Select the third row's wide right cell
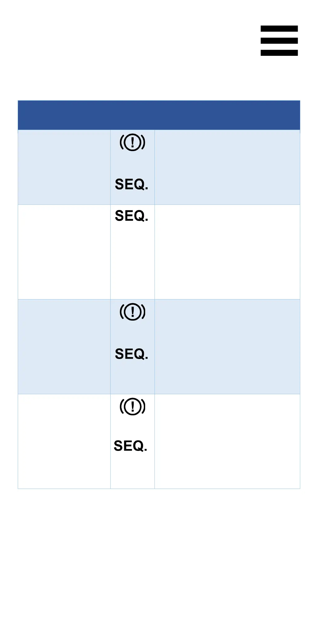This screenshot has height=636, width=318. (227, 347)
